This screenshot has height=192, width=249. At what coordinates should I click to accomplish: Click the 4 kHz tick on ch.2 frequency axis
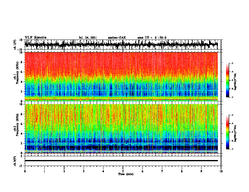22,134
